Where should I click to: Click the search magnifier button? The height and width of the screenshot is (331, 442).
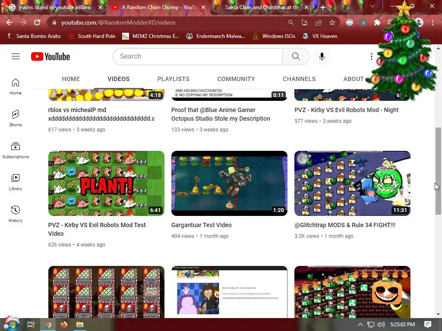click(x=296, y=56)
